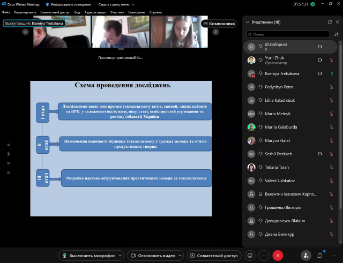This screenshot has width=343, height=263.
Task: Select the Валентин Іванович Карпо... participant row
Action: [290, 194]
